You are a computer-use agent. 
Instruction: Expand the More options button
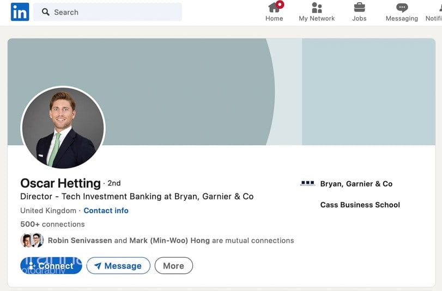pos(173,265)
